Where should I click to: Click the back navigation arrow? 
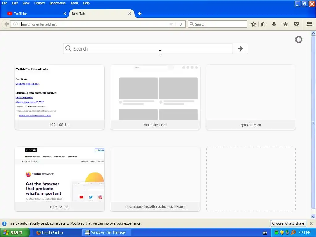[x=6, y=24]
